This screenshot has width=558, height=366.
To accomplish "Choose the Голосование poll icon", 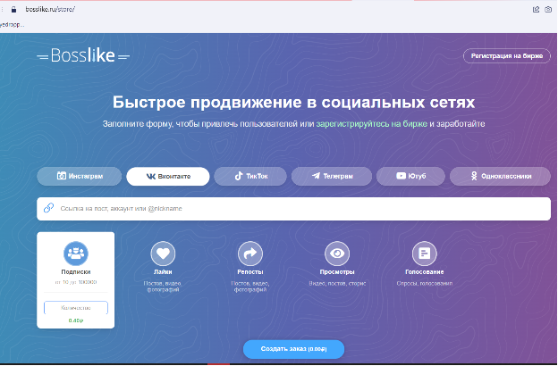I will pyautogui.click(x=424, y=254).
